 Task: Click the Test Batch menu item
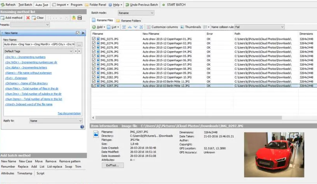pos(25,5)
